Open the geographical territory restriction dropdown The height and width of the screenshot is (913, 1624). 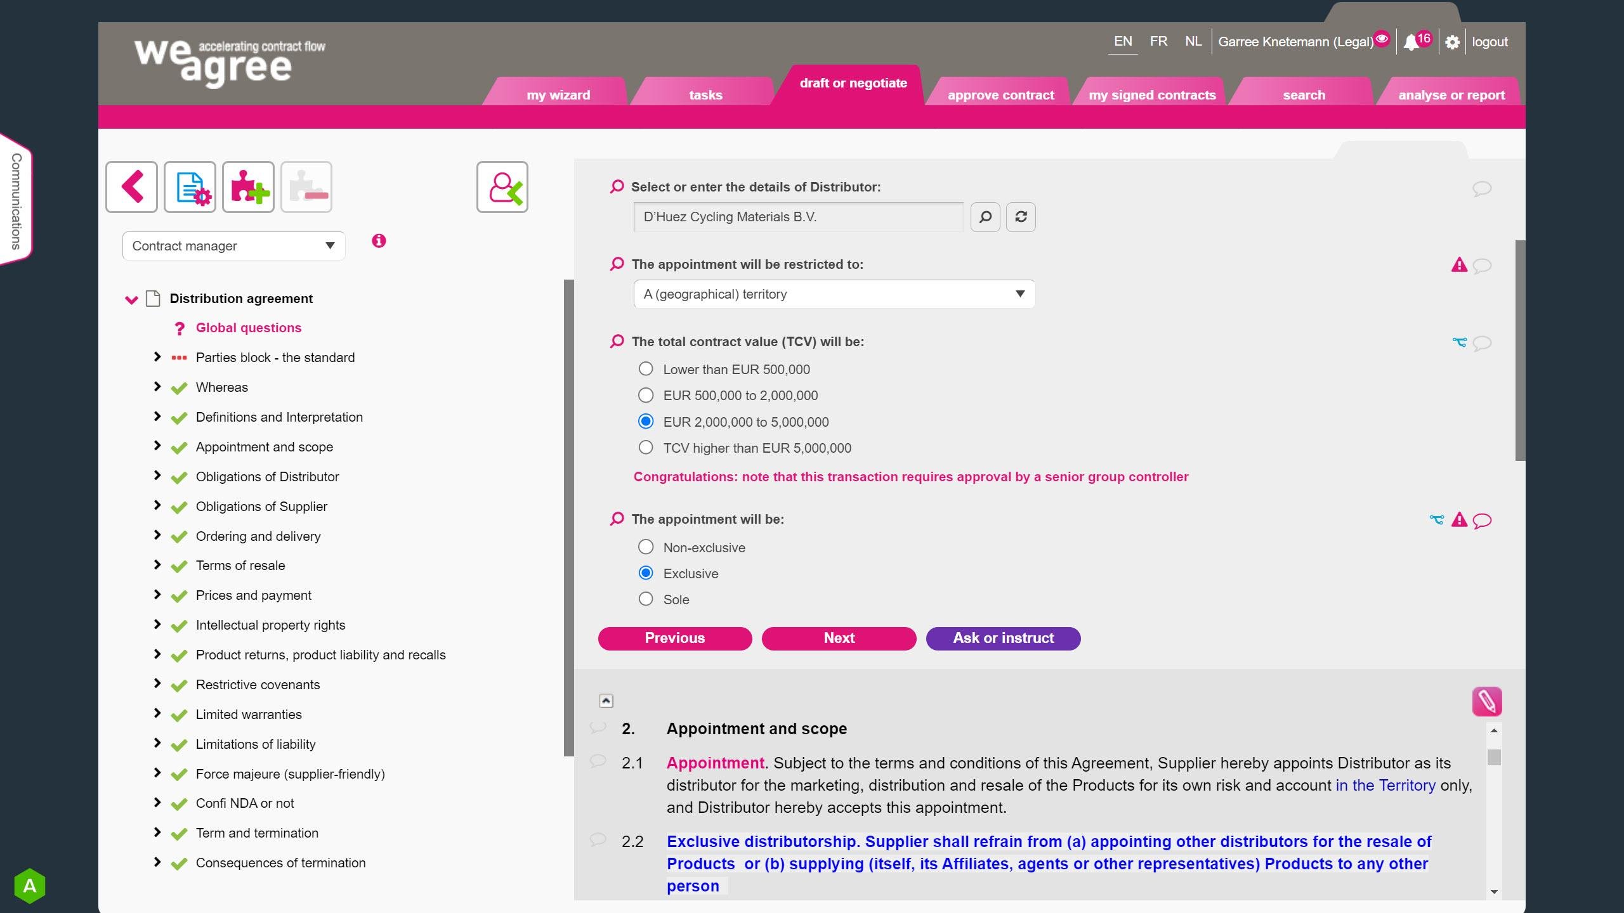point(834,294)
